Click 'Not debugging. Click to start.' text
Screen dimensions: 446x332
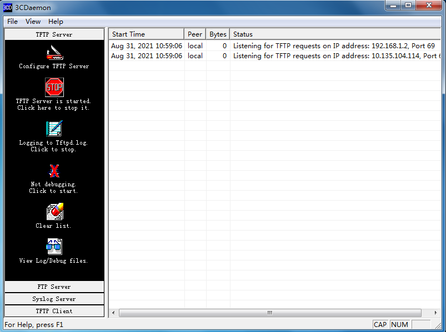53,187
